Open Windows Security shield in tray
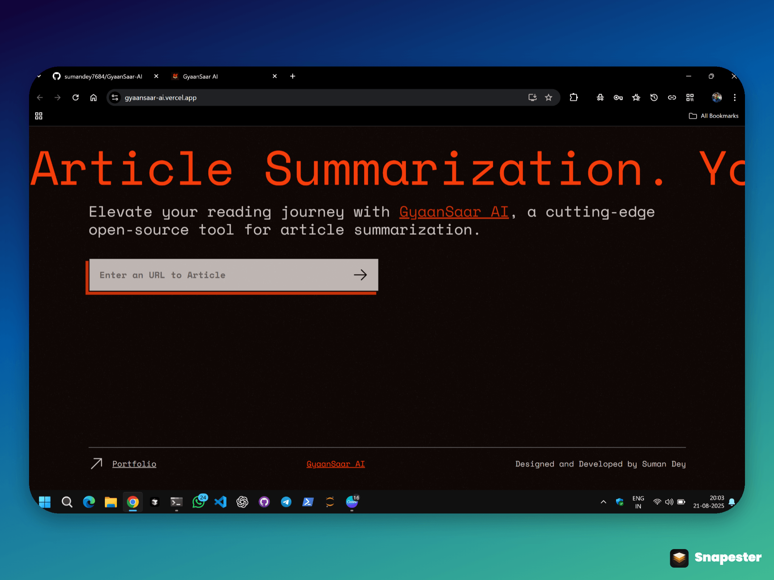 (620, 502)
